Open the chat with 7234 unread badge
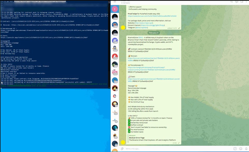 [115, 57]
